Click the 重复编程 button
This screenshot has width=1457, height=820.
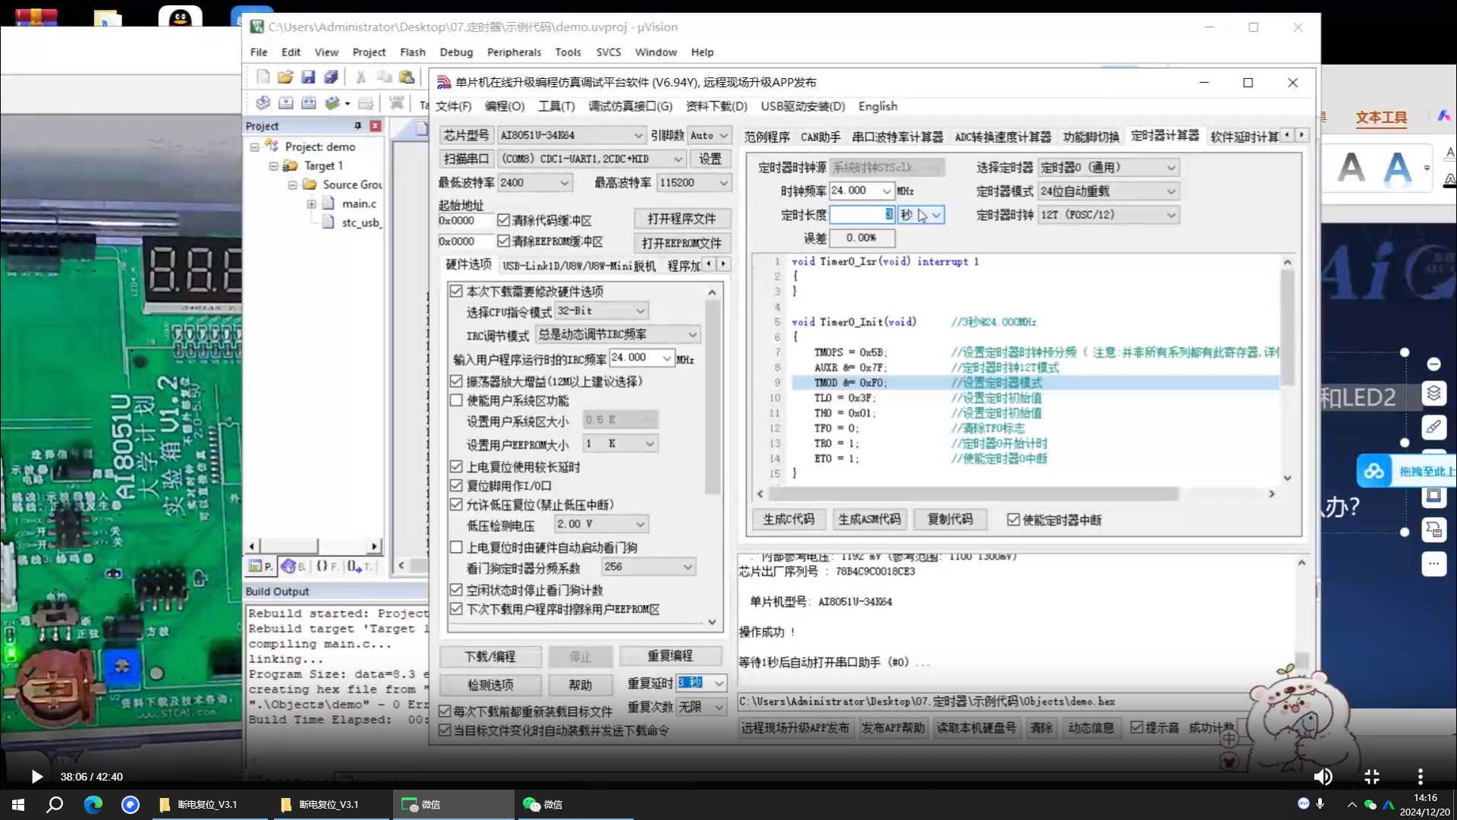click(x=669, y=656)
